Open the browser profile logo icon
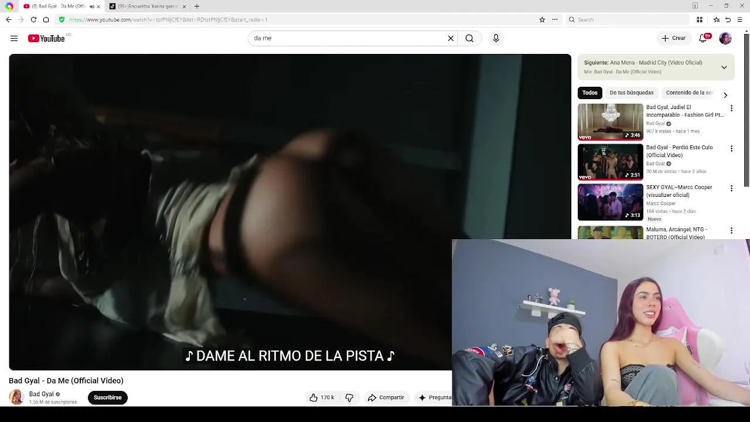This screenshot has width=750, height=422. pyautogui.click(x=9, y=6)
